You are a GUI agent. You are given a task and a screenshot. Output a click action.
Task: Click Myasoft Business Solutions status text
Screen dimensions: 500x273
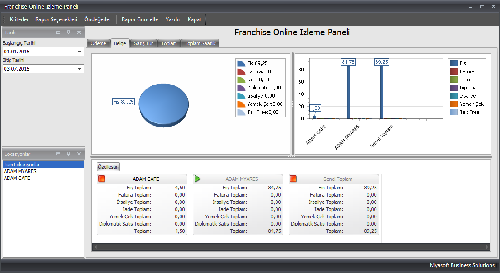coord(462,265)
